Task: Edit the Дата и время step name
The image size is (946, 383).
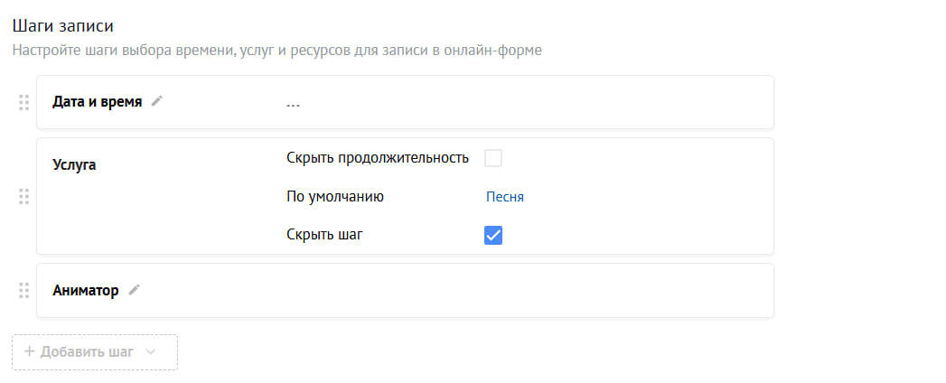Action: coord(157,101)
